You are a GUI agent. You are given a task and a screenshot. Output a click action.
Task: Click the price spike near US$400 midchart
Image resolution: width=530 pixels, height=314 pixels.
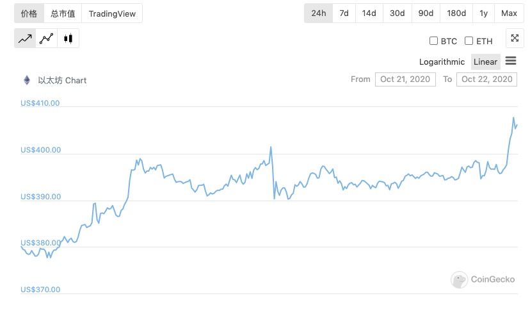(x=271, y=148)
